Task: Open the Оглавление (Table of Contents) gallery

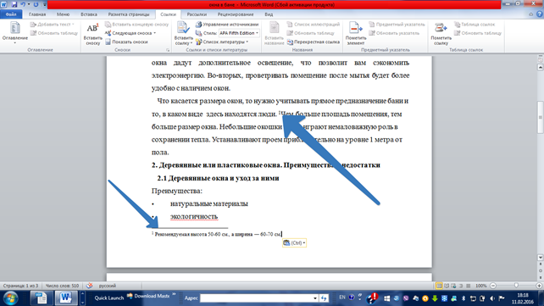Action: coord(14,33)
